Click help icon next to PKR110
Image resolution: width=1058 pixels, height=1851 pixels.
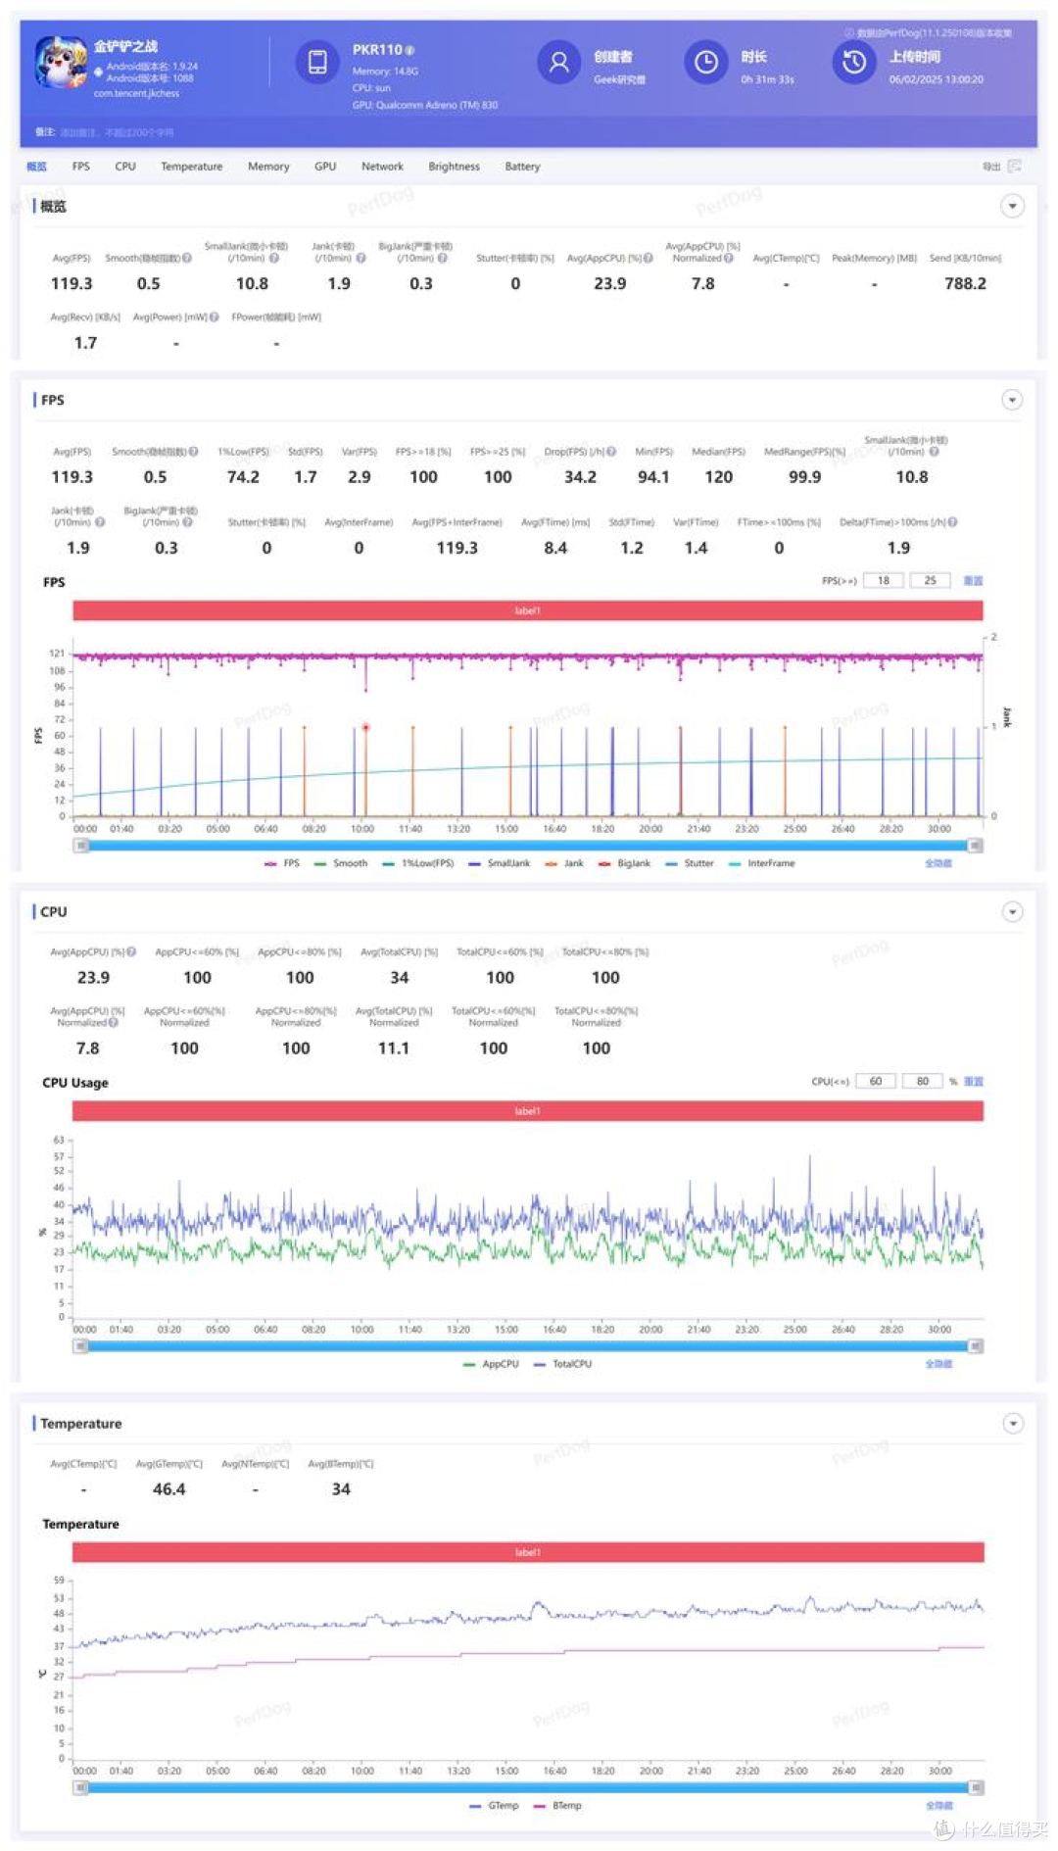coord(410,50)
